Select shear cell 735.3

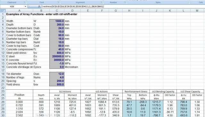pyautogui.click(x=116, y=105)
